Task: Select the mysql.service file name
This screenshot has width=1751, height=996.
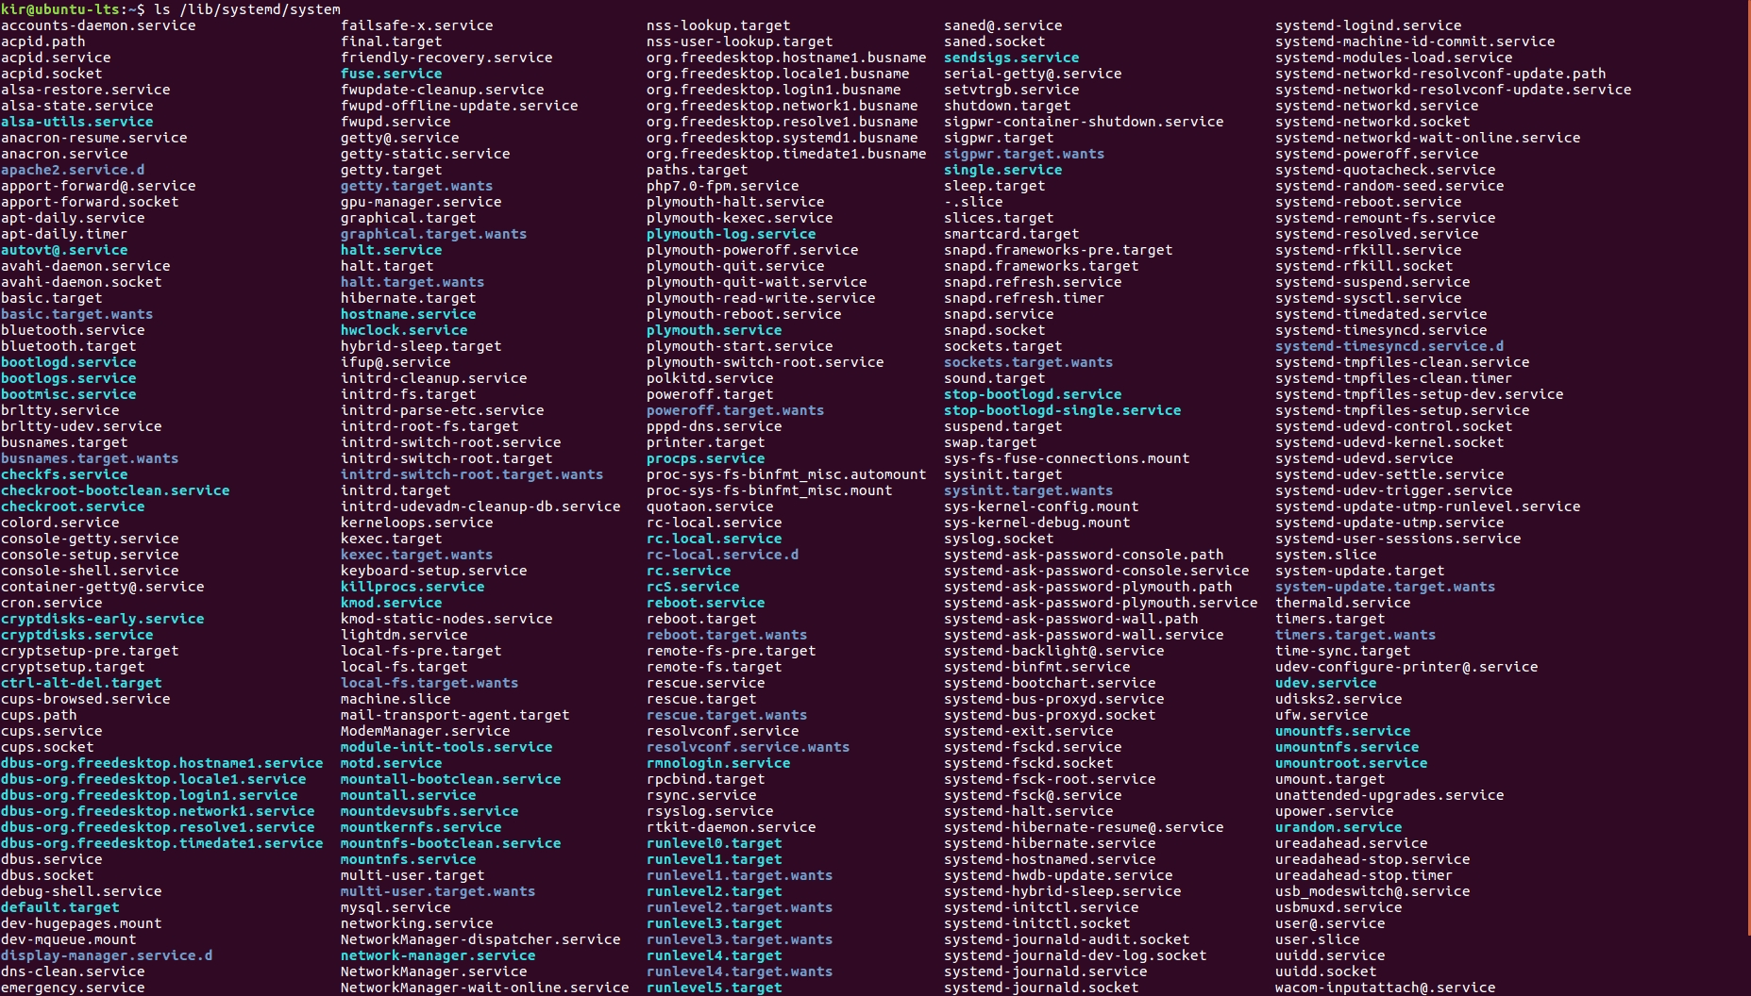Action: click(x=396, y=907)
